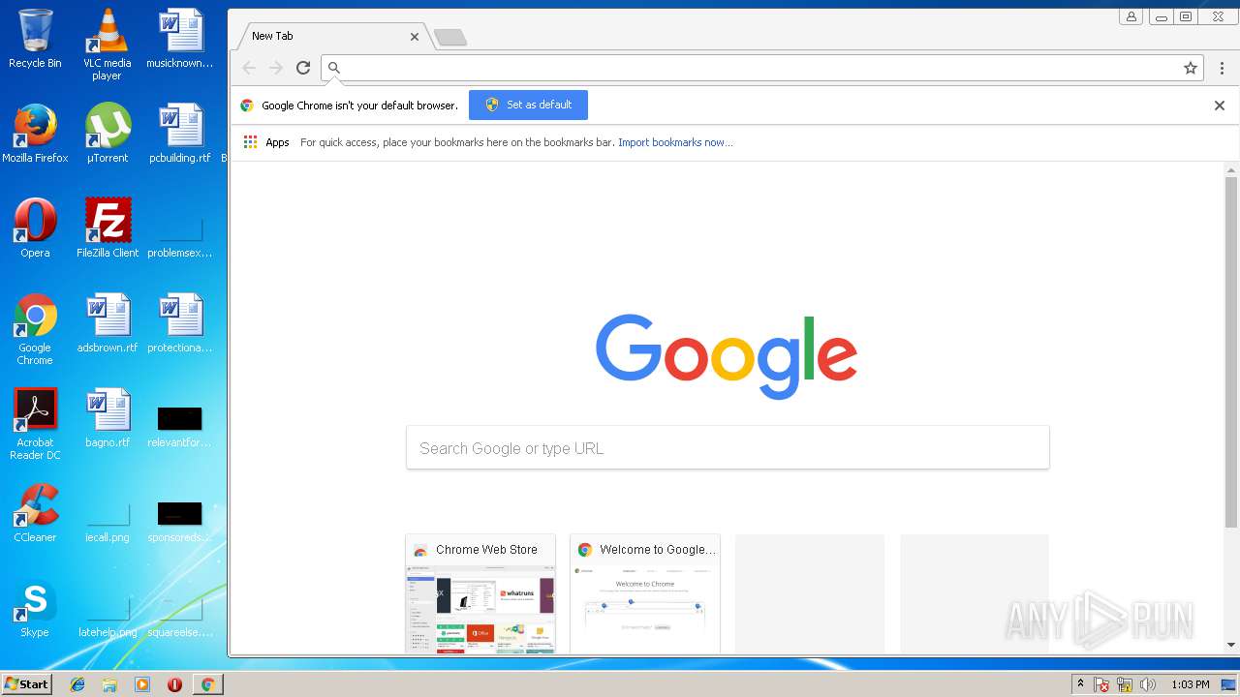Select the CCleaner desktop icon
The width and height of the screenshot is (1240, 697).
point(35,513)
